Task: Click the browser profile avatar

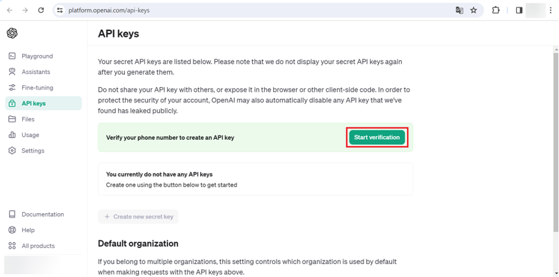Action: tap(536, 11)
